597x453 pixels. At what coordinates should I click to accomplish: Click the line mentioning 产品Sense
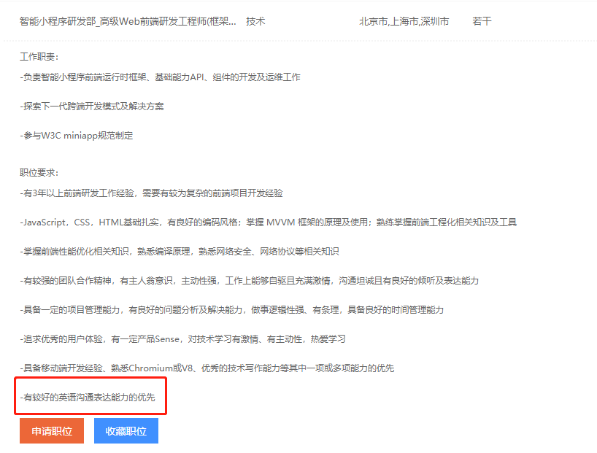pos(182,339)
